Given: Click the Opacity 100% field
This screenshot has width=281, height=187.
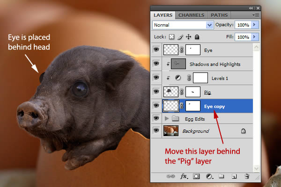Looking at the screenshot, I should (243, 25).
